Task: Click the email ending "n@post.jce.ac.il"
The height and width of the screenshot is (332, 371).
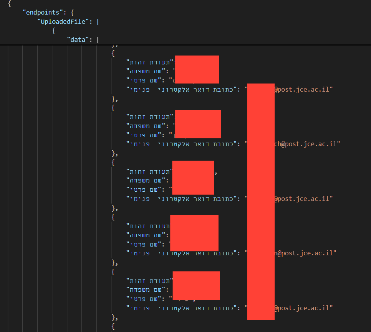Action: tap(305, 253)
